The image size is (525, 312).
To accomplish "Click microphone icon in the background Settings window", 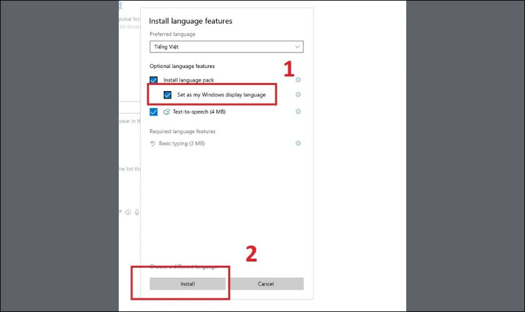I will [x=137, y=212].
